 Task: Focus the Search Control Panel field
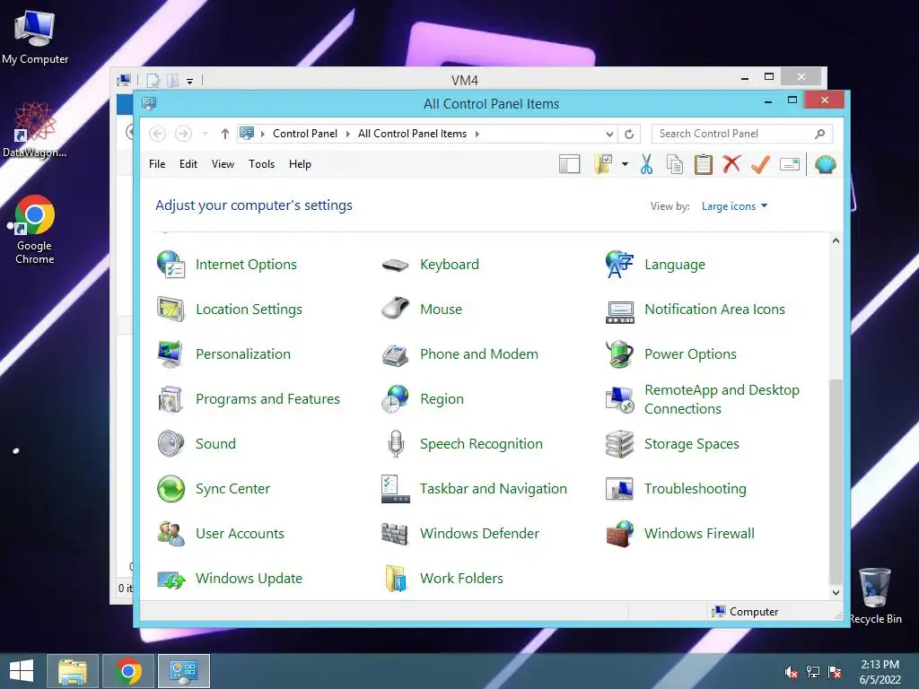(x=741, y=134)
